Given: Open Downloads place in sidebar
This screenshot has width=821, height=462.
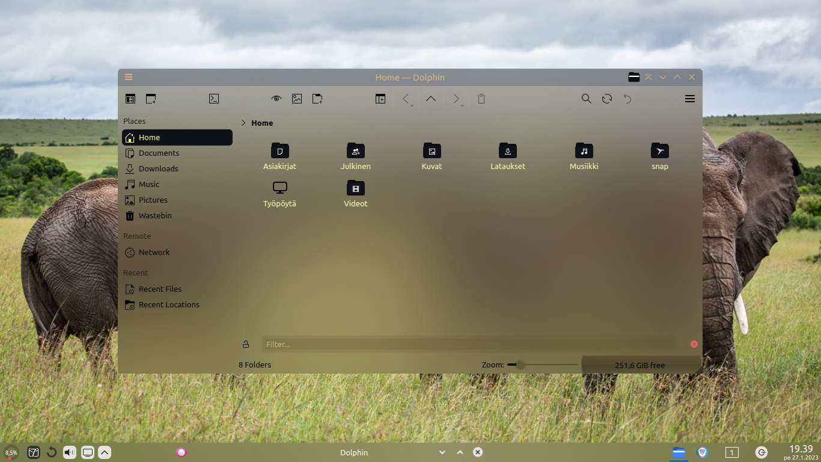Looking at the screenshot, I should click(x=177, y=168).
